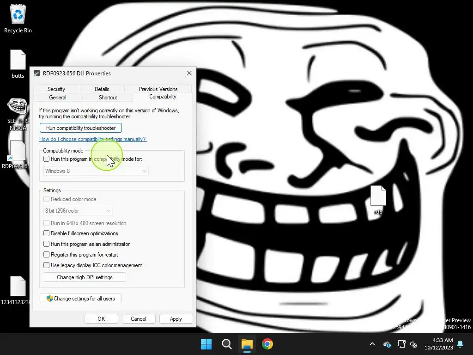Click the OneDrive cloud tray icon
Image resolution: width=473 pixels, height=355 pixels.
387,344
